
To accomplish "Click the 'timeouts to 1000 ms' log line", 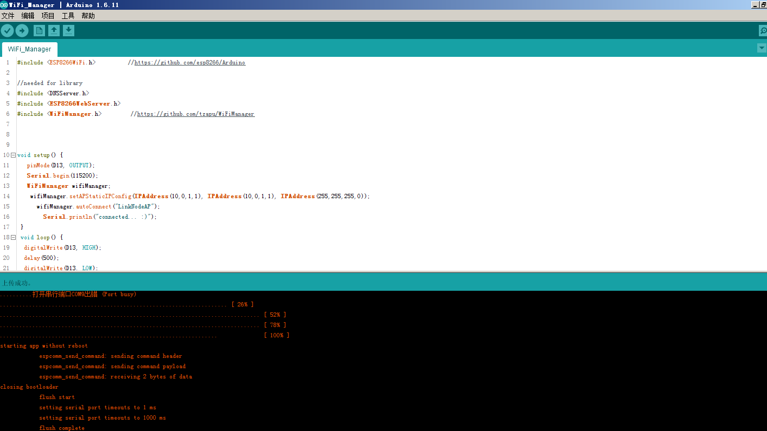I will click(103, 418).
